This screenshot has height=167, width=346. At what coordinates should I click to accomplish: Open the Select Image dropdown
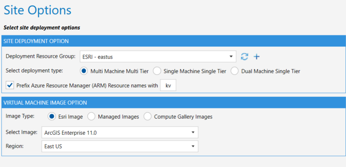coord(120,133)
